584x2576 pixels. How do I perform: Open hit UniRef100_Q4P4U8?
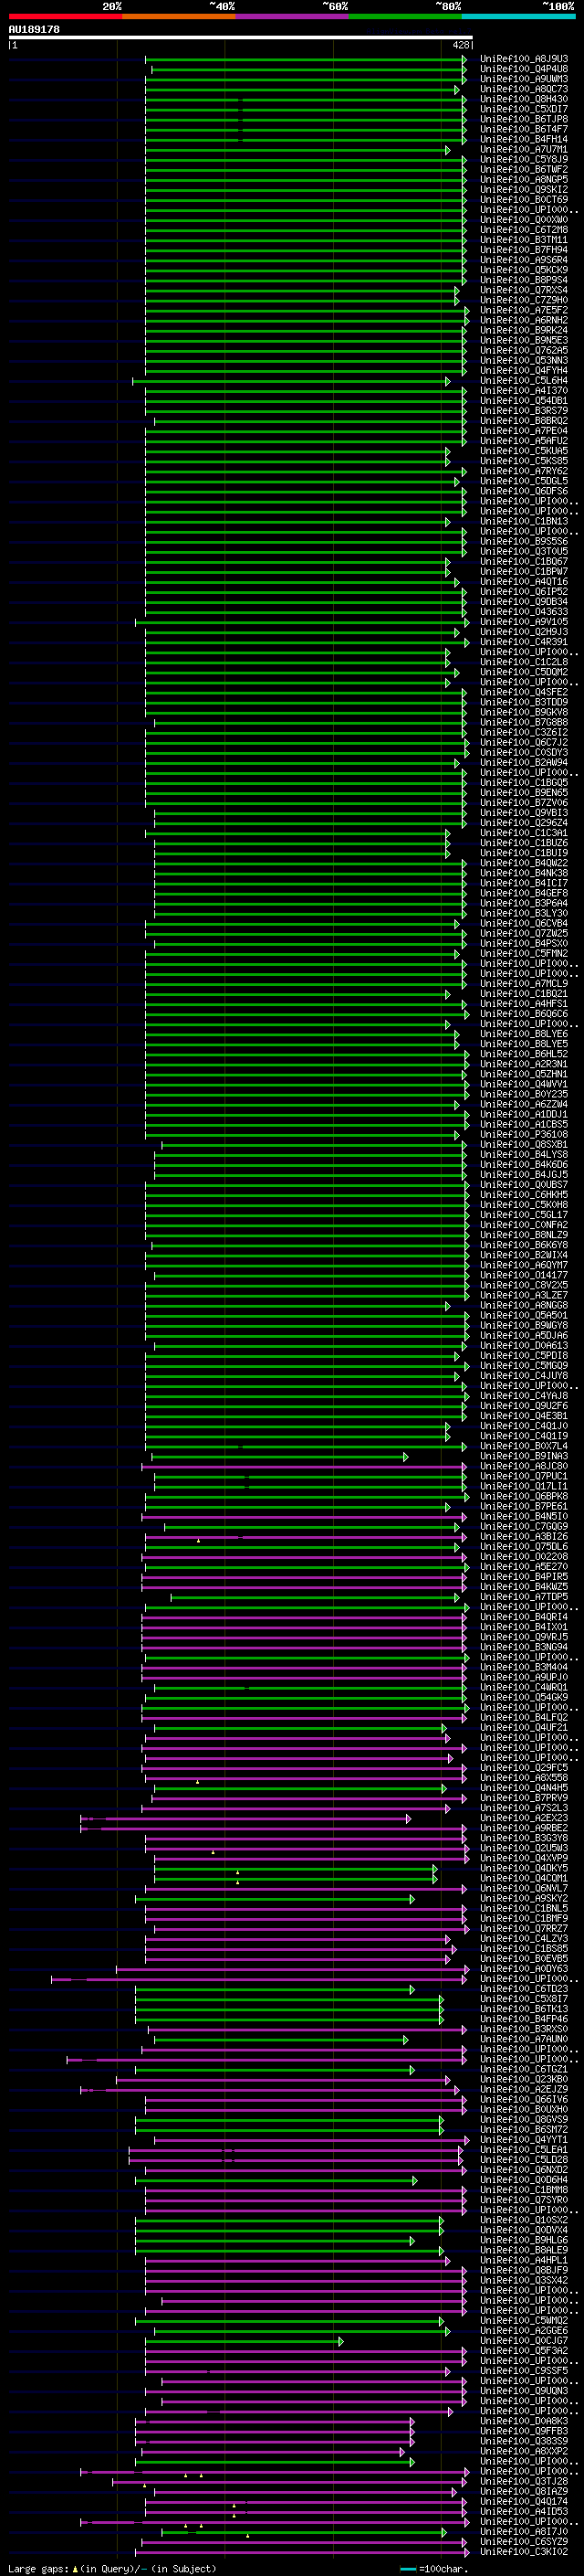point(524,69)
